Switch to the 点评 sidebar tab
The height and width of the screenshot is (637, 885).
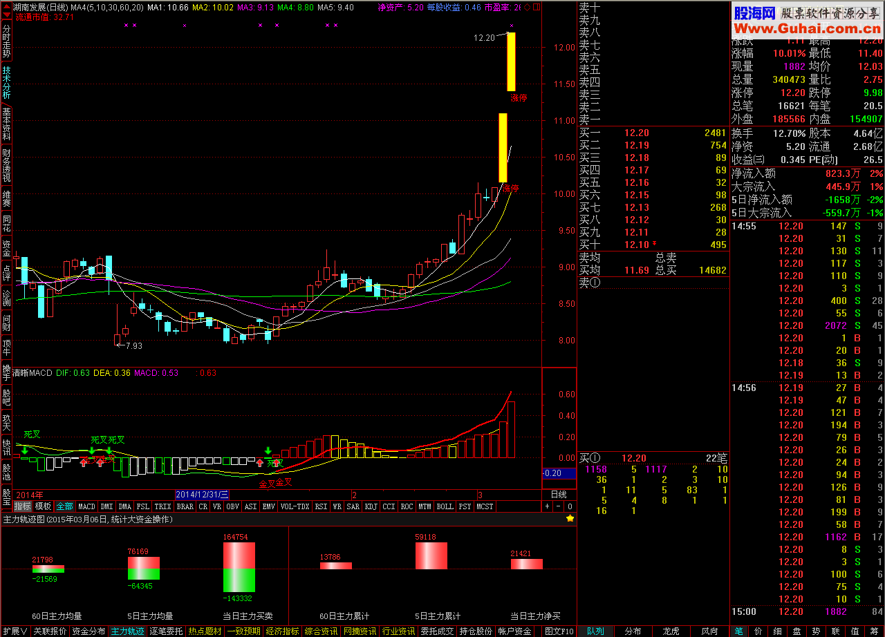tap(6, 273)
